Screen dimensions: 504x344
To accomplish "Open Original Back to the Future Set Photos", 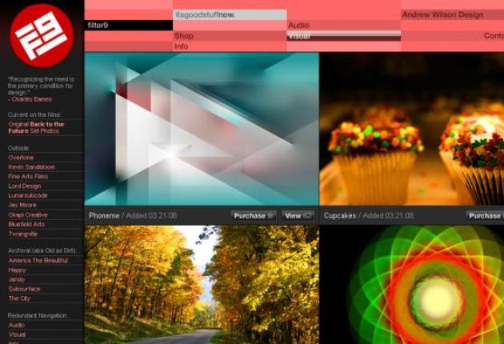I will click(x=36, y=128).
